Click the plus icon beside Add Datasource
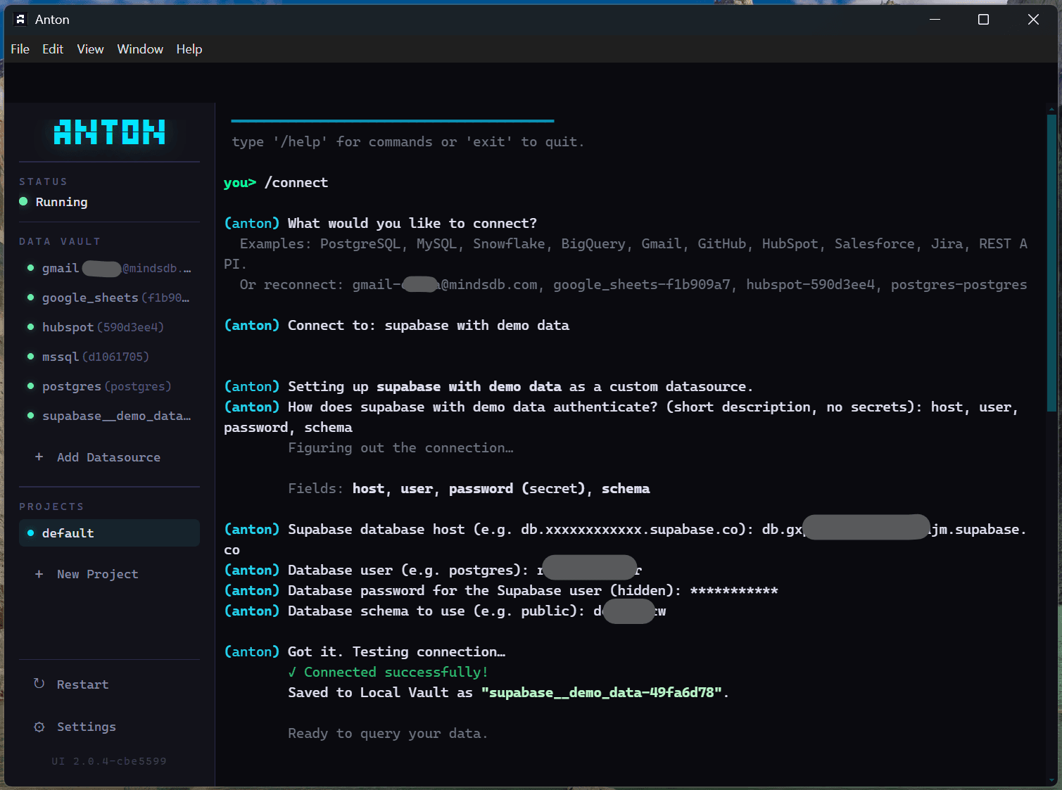The height and width of the screenshot is (790, 1062). tap(39, 457)
